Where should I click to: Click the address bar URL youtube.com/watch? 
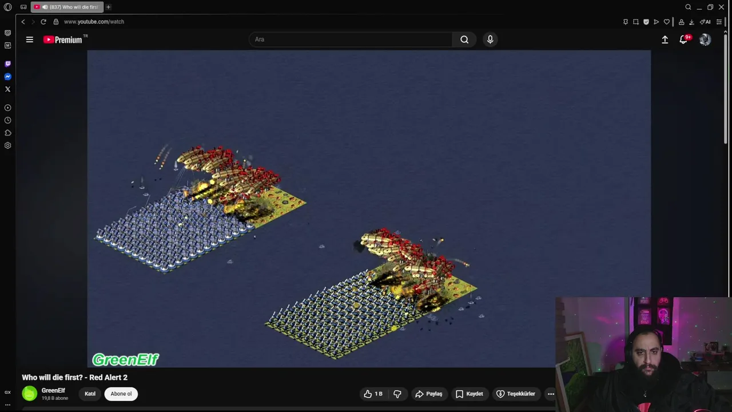94,22
